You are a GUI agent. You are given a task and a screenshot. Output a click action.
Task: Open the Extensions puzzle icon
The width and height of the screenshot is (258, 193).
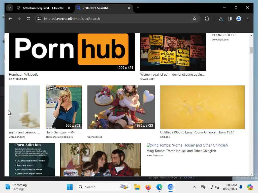[207, 19]
